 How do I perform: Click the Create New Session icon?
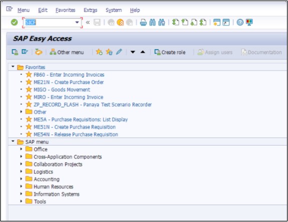[x=217, y=22]
